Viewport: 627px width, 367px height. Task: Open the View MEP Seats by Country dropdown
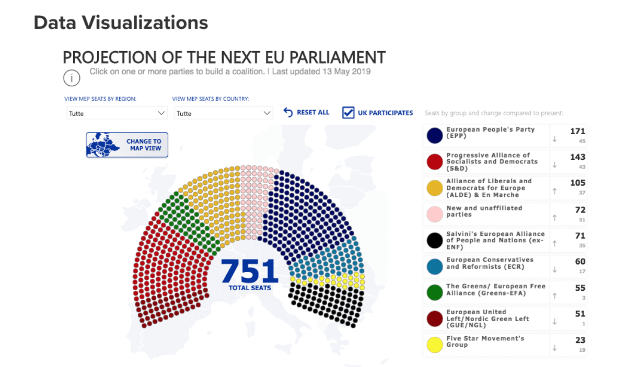pyautogui.click(x=224, y=113)
